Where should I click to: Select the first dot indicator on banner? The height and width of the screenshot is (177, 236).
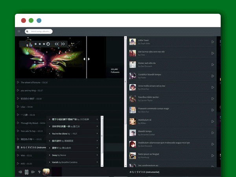[x=35, y=44]
